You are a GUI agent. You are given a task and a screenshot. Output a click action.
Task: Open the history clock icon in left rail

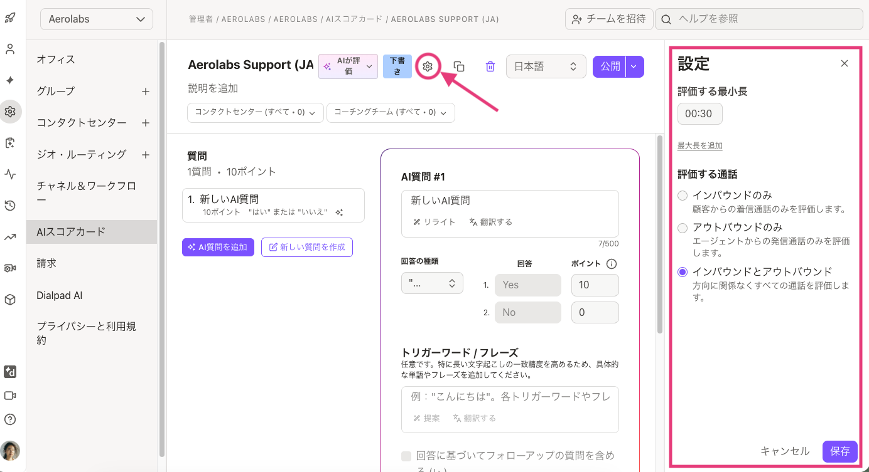point(9,206)
